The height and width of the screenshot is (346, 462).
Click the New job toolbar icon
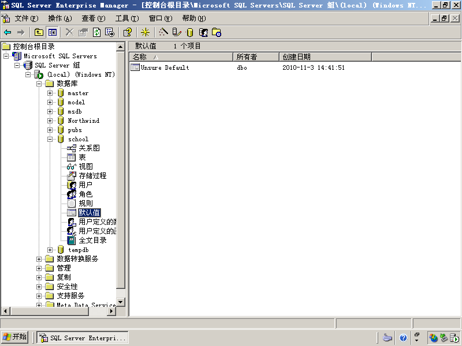(x=217, y=32)
